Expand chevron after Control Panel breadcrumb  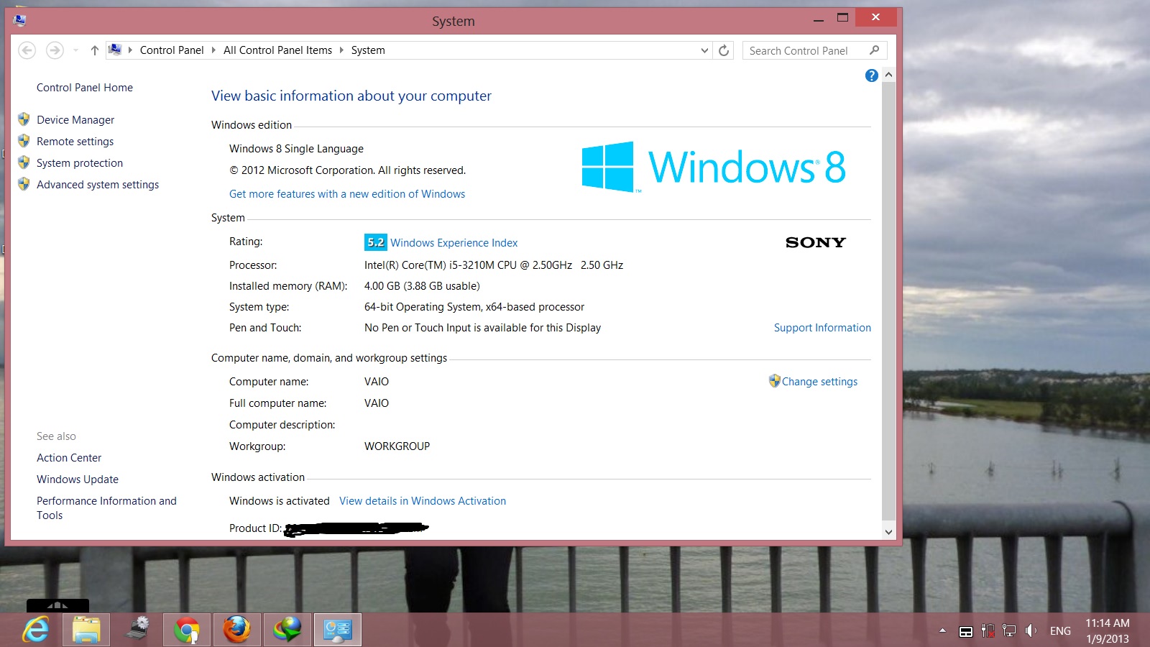pyautogui.click(x=213, y=50)
